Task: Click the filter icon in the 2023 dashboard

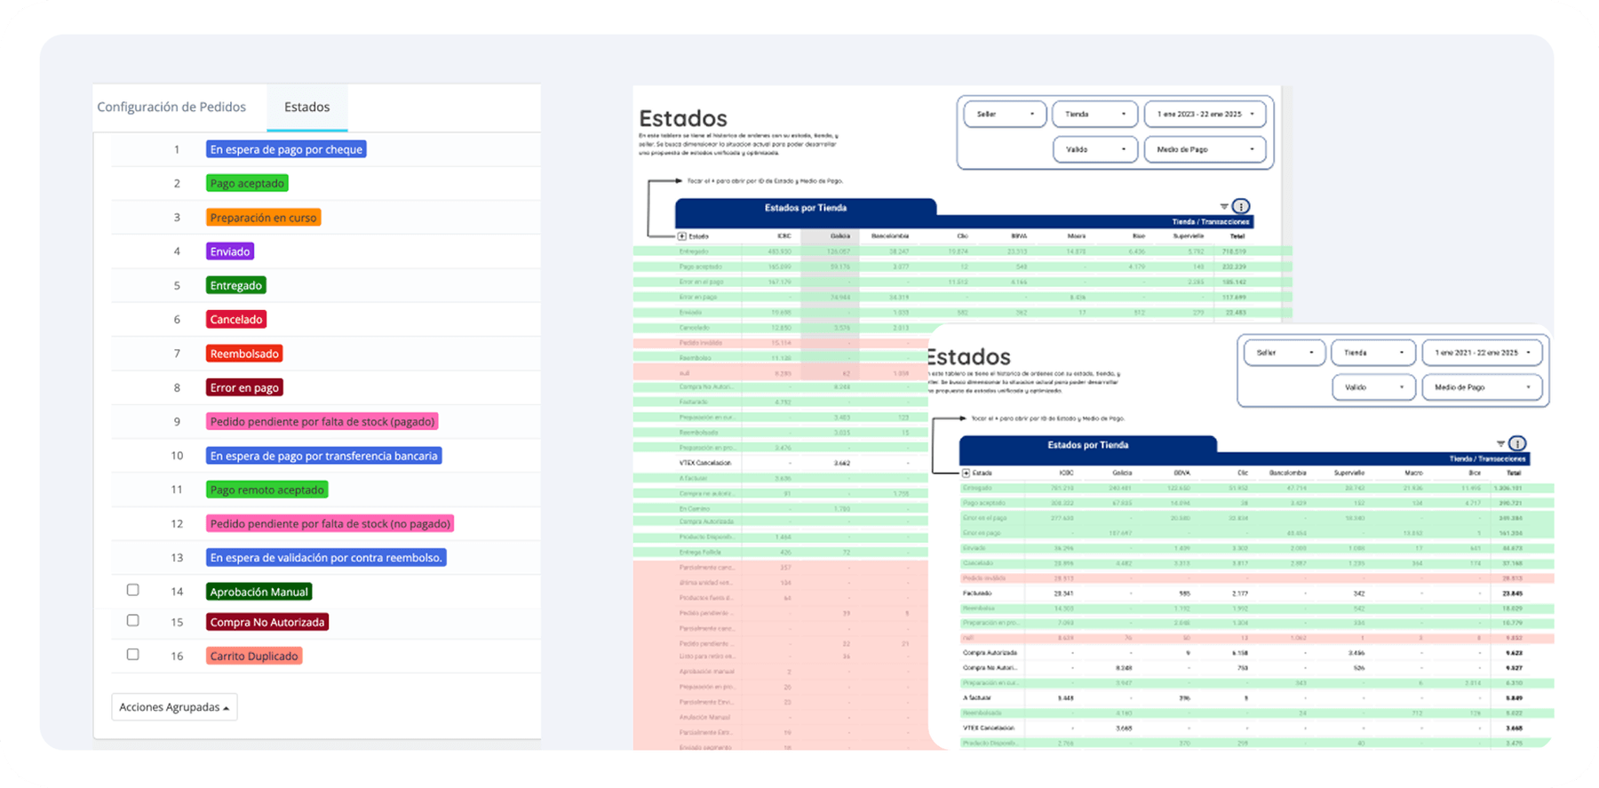Action: 1224,206
